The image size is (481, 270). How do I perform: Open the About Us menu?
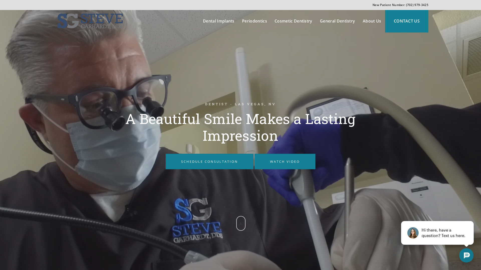click(372, 21)
